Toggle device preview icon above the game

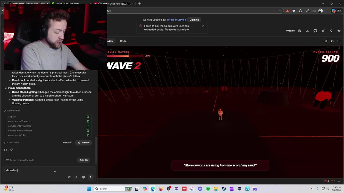pos(326,41)
